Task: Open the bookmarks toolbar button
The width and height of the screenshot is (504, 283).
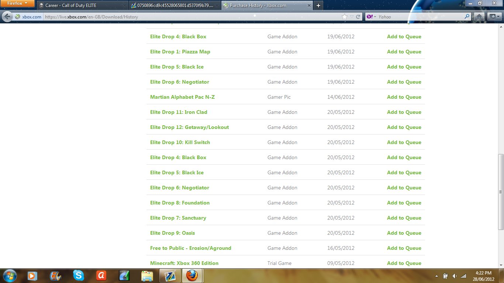Action: [x=494, y=17]
